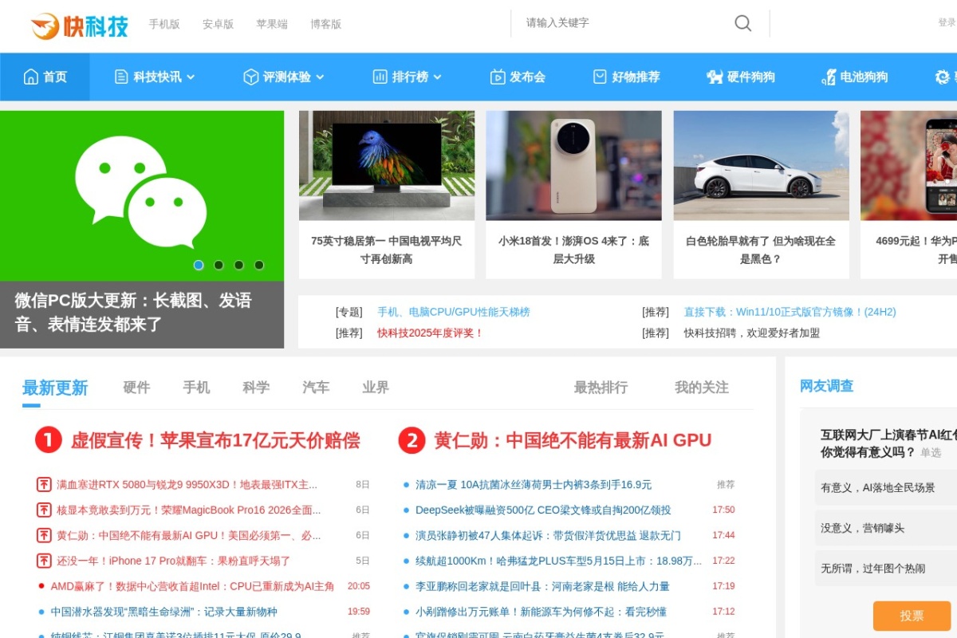
Task: Open the 最热排行 tab
Action: click(x=601, y=388)
